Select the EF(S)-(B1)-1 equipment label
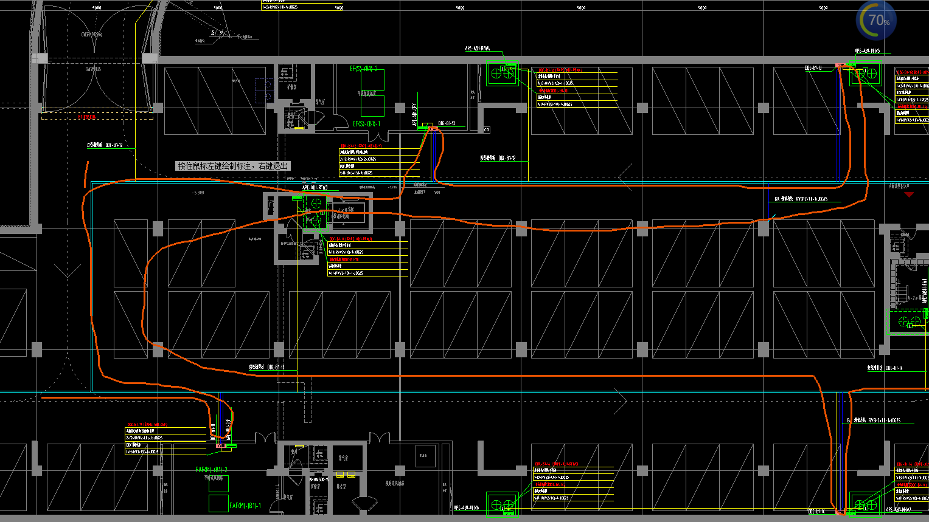Screen dimensions: 929x522 click(x=367, y=124)
